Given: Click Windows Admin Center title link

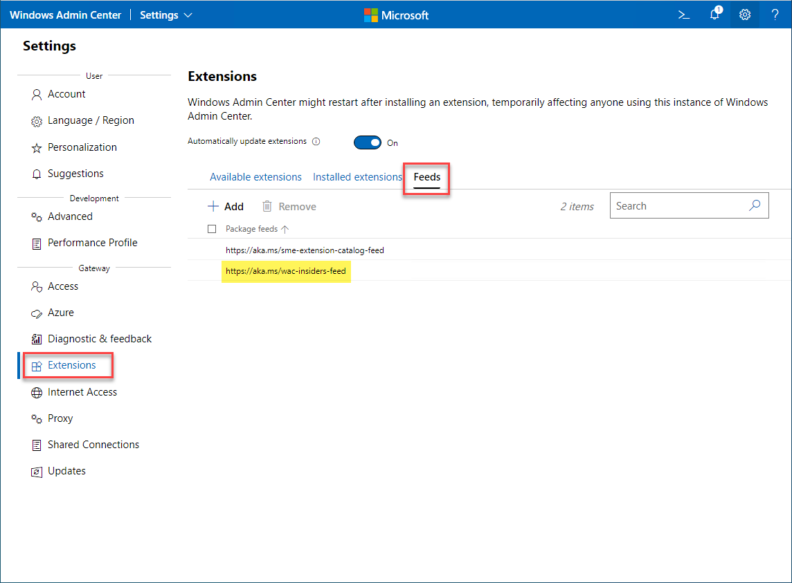Looking at the screenshot, I should 65,15.
